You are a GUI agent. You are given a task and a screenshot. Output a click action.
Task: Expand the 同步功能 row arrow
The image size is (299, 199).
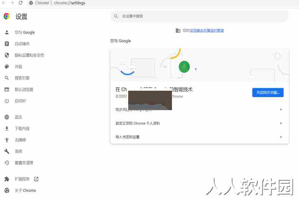[x=281, y=109]
